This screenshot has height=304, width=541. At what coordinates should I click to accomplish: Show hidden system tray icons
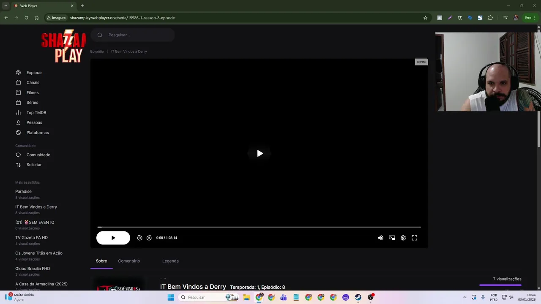pyautogui.click(x=464, y=297)
